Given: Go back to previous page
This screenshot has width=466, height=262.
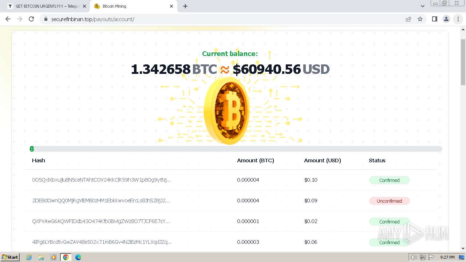Looking at the screenshot, I should tap(8, 19).
